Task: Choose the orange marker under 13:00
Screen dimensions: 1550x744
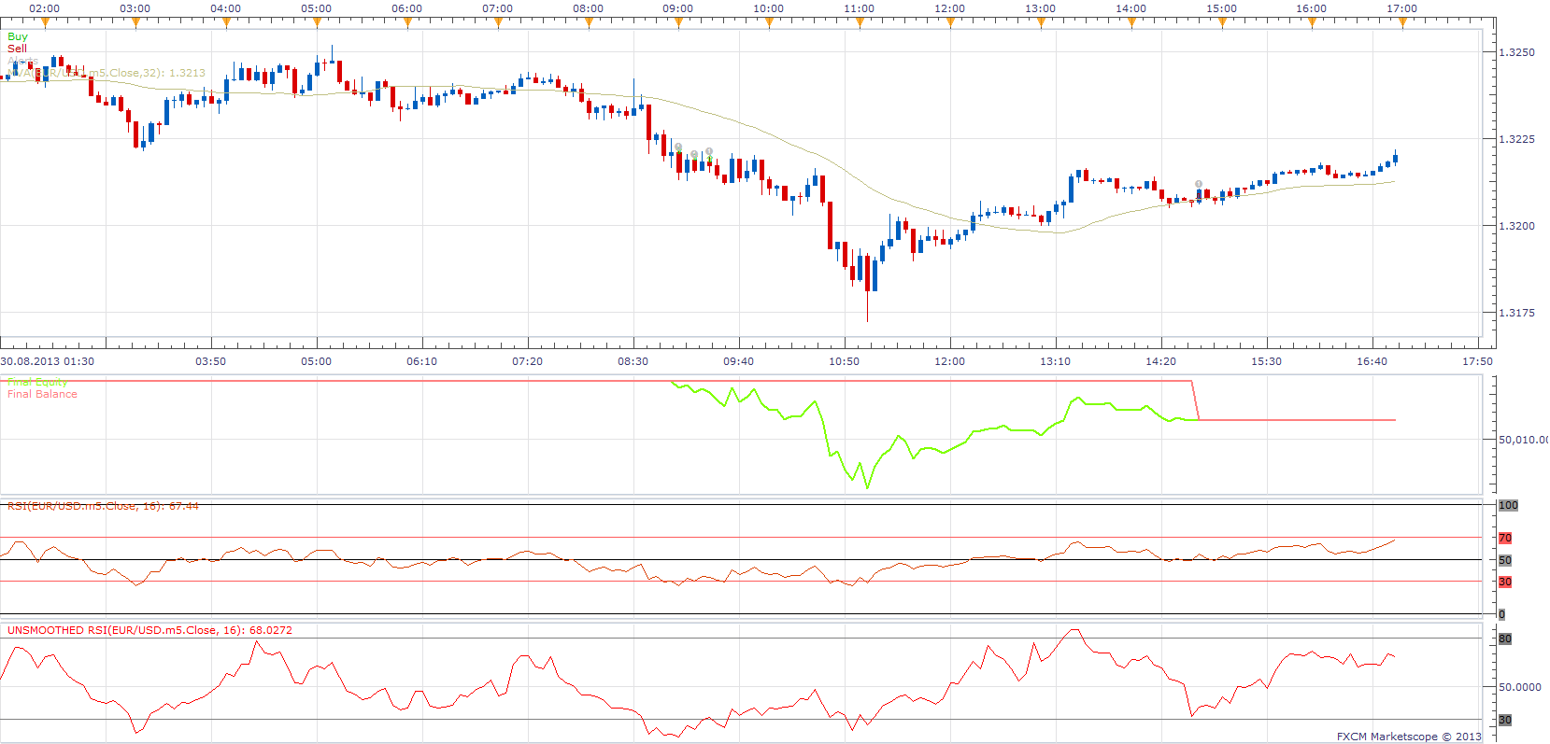Action: [1041, 23]
